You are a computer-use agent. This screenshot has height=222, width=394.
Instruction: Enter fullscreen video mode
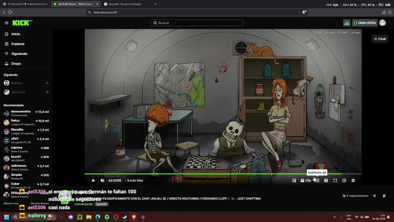click(335, 180)
